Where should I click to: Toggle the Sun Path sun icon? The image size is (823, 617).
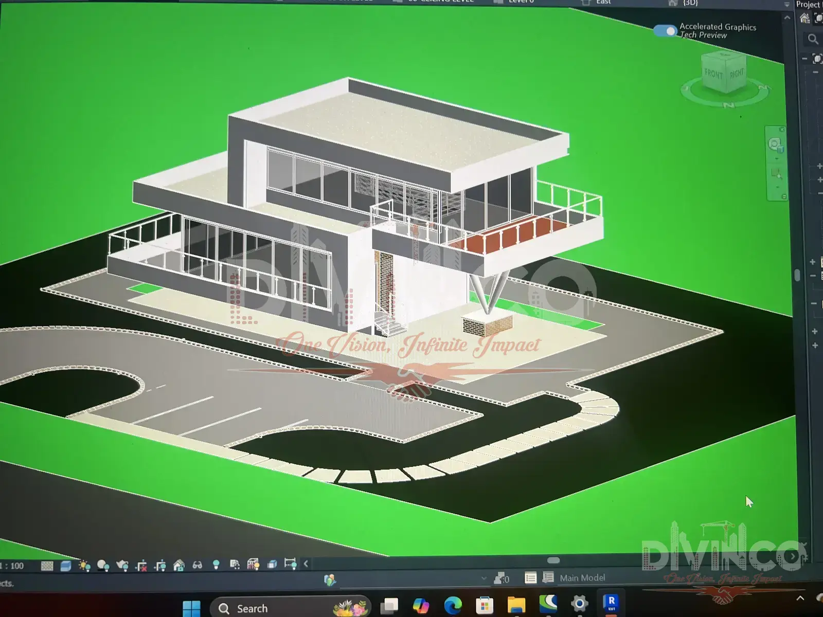coord(84,566)
